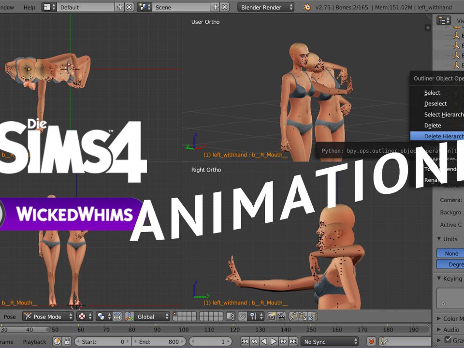This screenshot has height=348, width=464.
Task: Click the End frame field showing 800
Action: tap(160, 342)
